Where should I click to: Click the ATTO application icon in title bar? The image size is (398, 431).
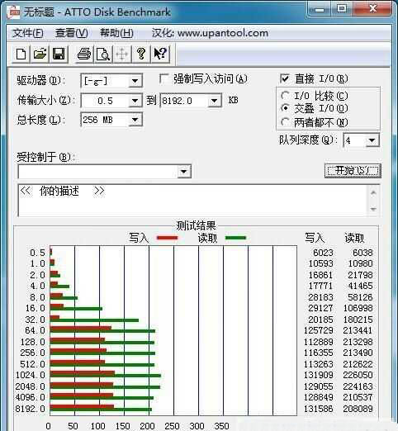(x=14, y=12)
